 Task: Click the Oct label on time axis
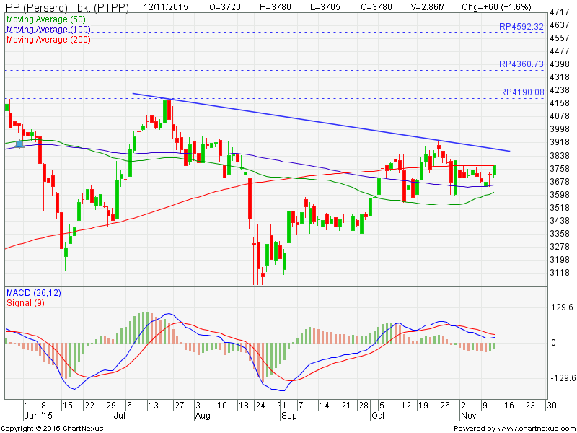[376, 416]
